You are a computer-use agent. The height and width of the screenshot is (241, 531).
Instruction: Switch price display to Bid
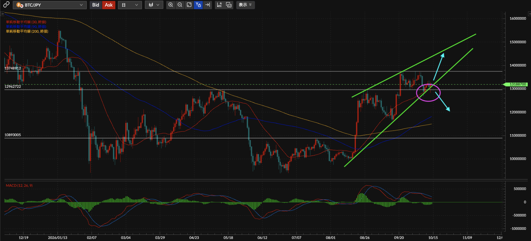pyautogui.click(x=96, y=5)
